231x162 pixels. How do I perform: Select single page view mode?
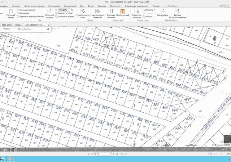pyautogui.click(x=210, y=154)
